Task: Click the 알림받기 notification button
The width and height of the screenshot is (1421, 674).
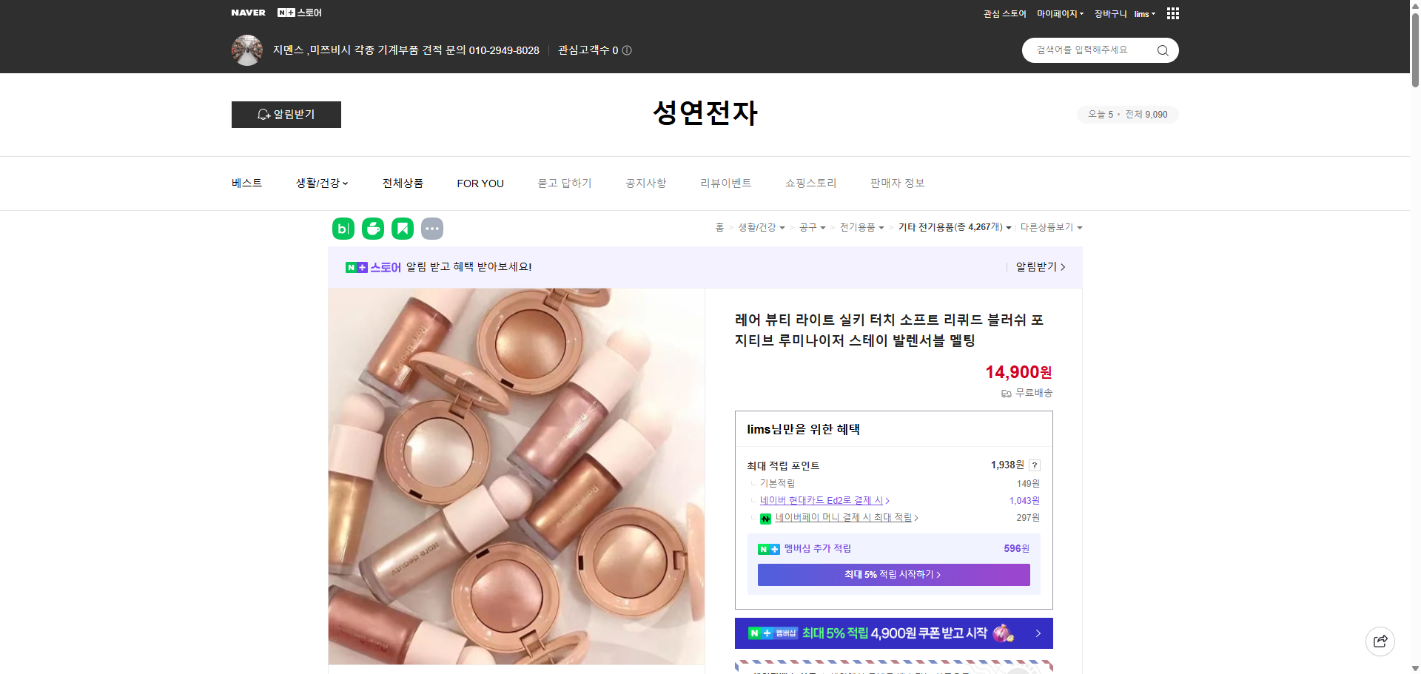Action: click(x=286, y=114)
